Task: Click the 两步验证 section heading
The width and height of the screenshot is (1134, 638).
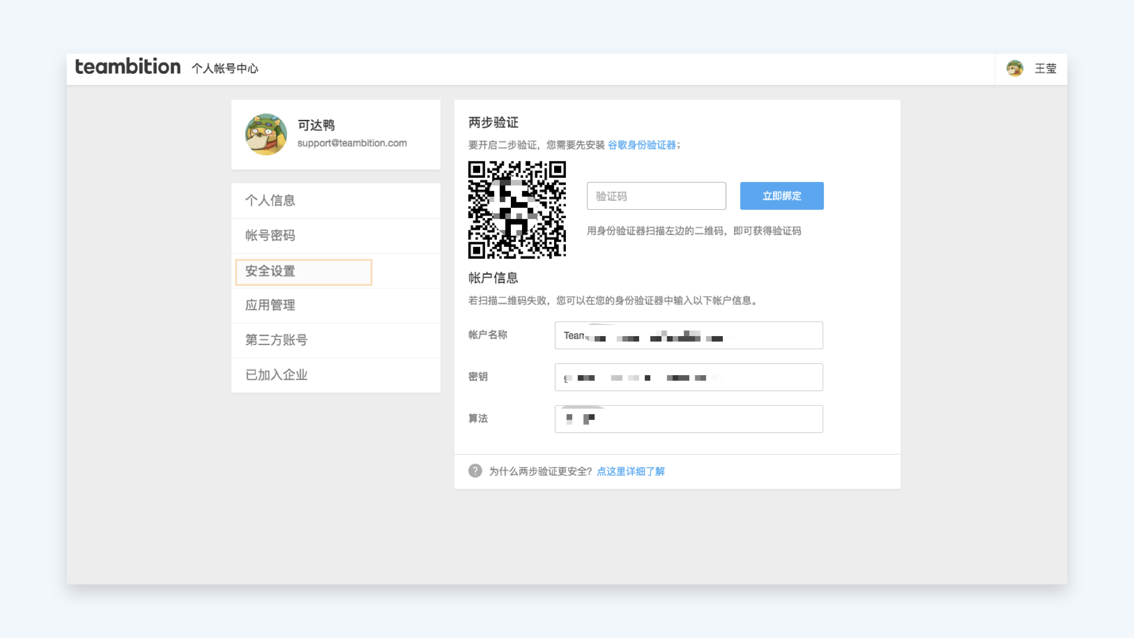Action: (493, 122)
